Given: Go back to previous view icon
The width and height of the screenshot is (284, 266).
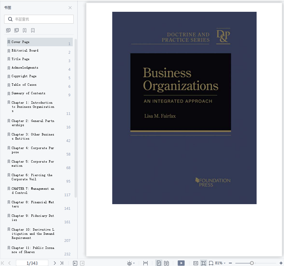Looking at the screenshot, I should [x=75, y=263].
